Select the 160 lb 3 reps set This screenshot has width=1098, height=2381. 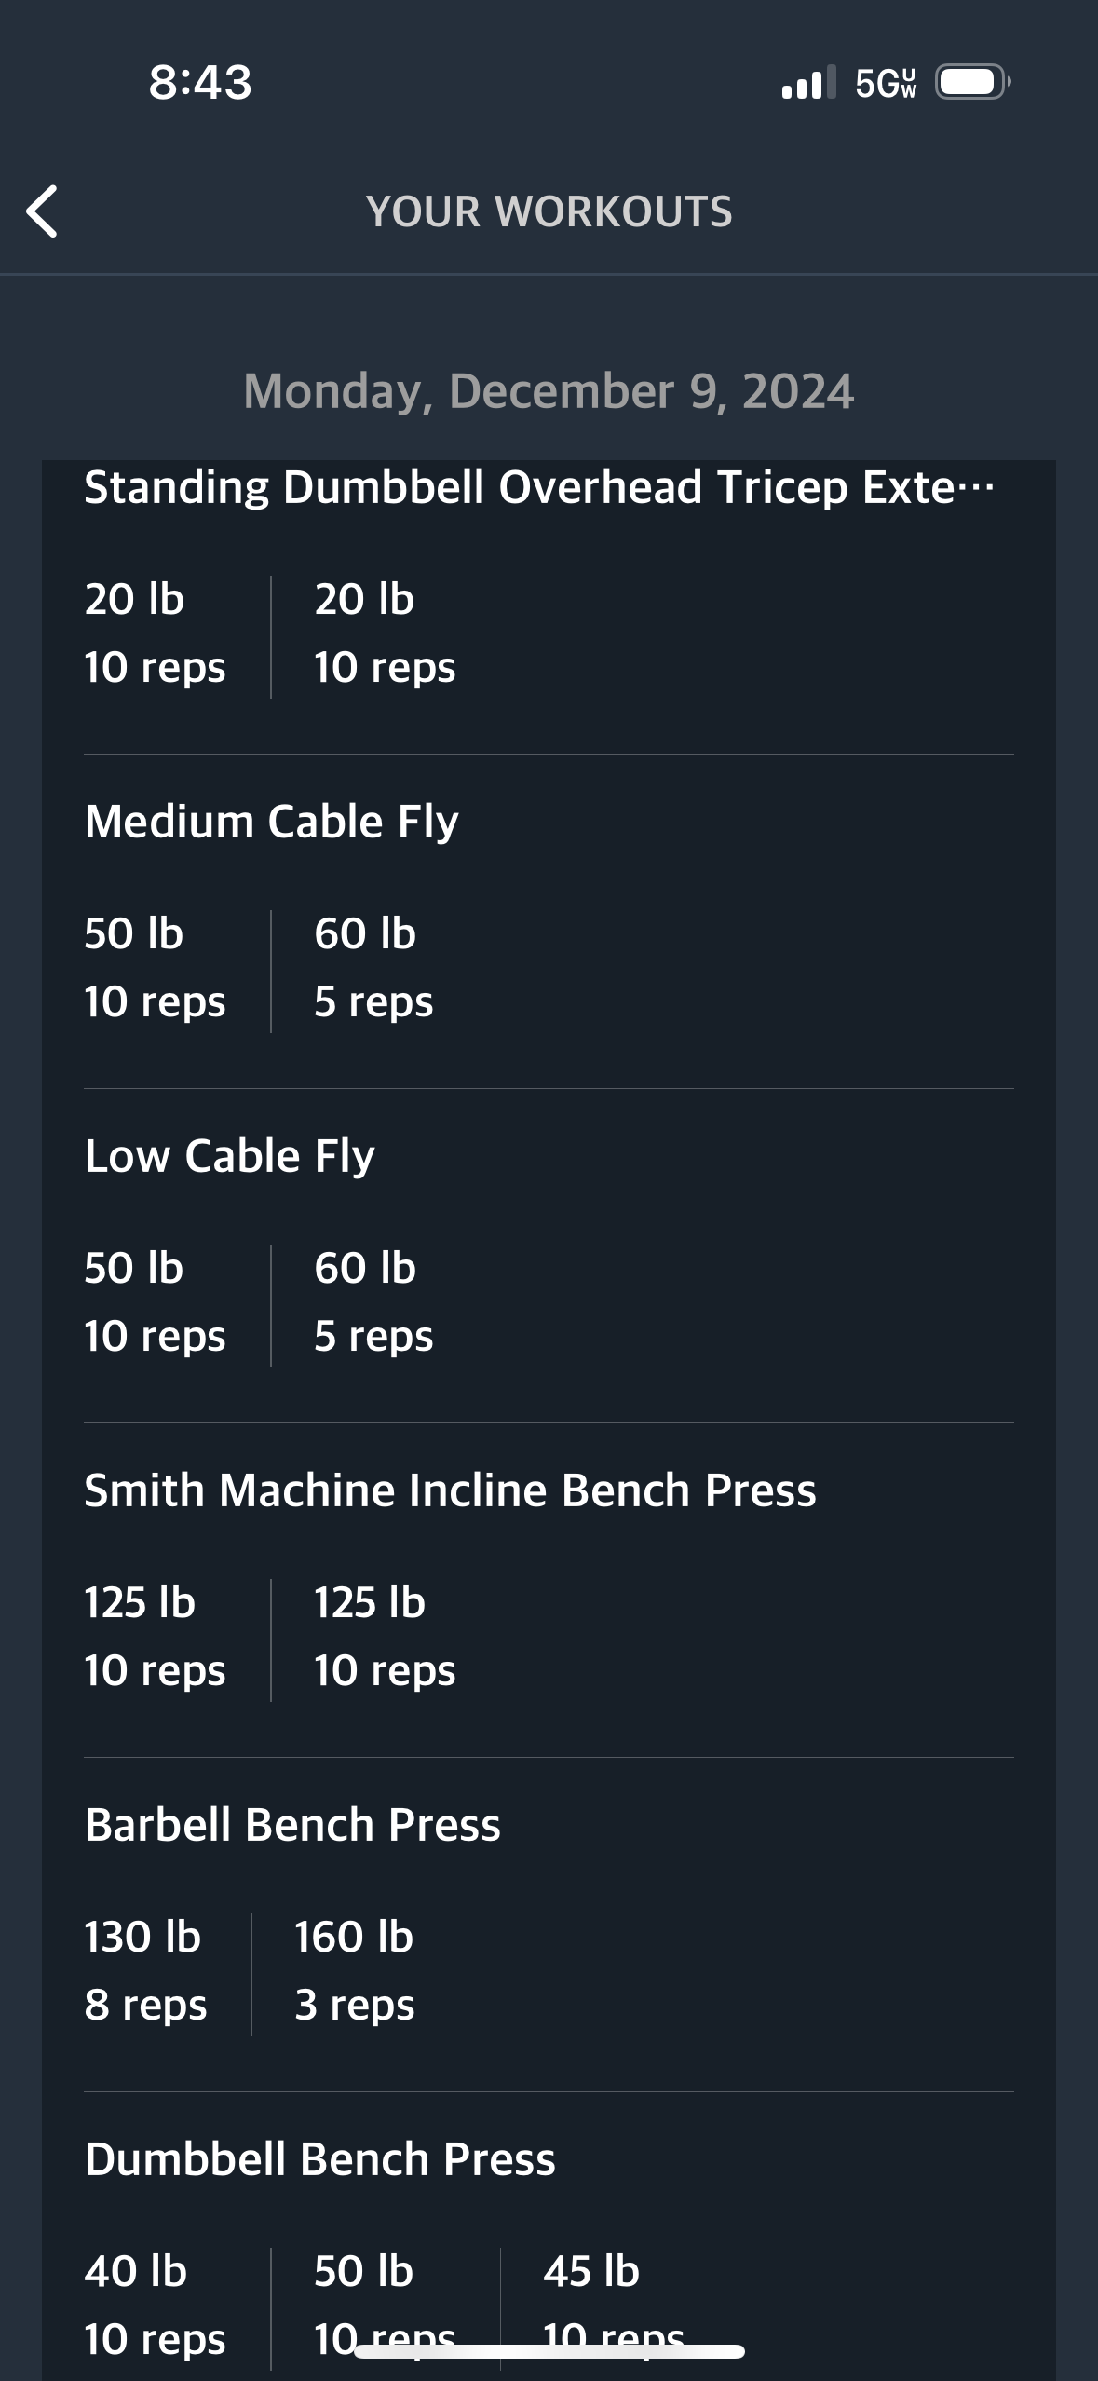tap(354, 1971)
